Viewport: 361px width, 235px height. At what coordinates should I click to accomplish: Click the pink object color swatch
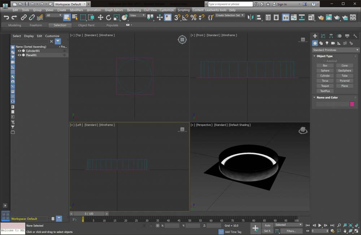[352, 104]
